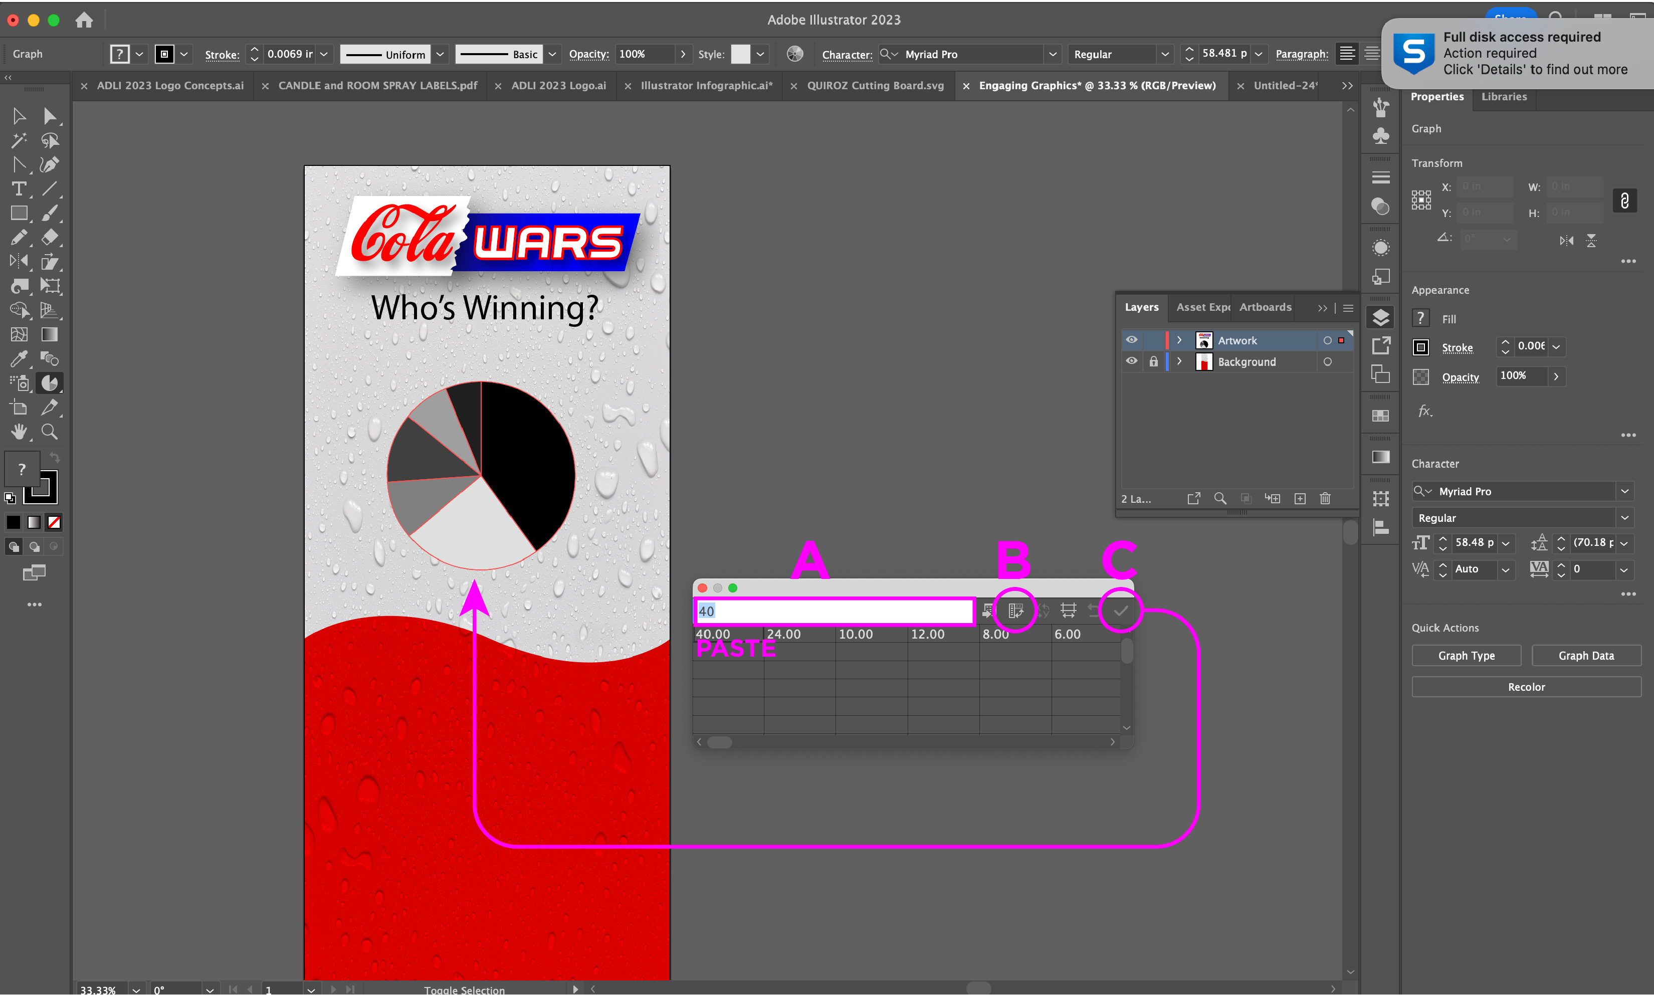Click the graph data entry text field
This screenshot has width=1654, height=995.
click(834, 611)
